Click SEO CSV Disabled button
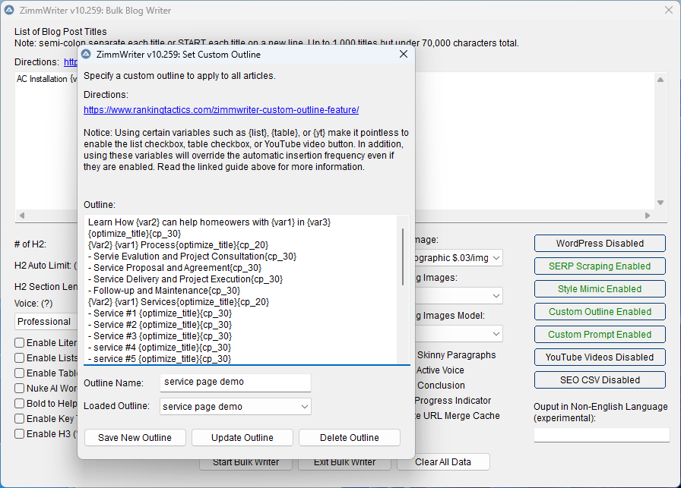The image size is (681, 488). pyautogui.click(x=600, y=380)
